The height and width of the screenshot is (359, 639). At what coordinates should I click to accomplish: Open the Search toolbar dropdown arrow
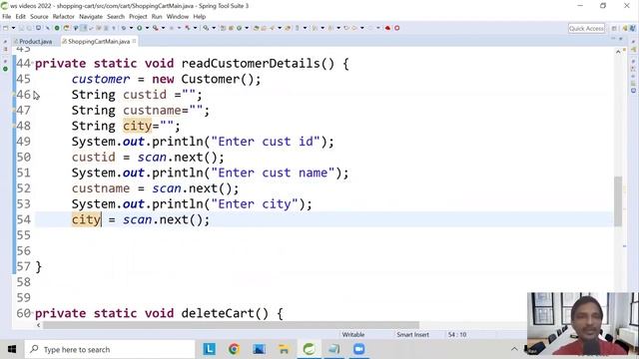[214, 28]
